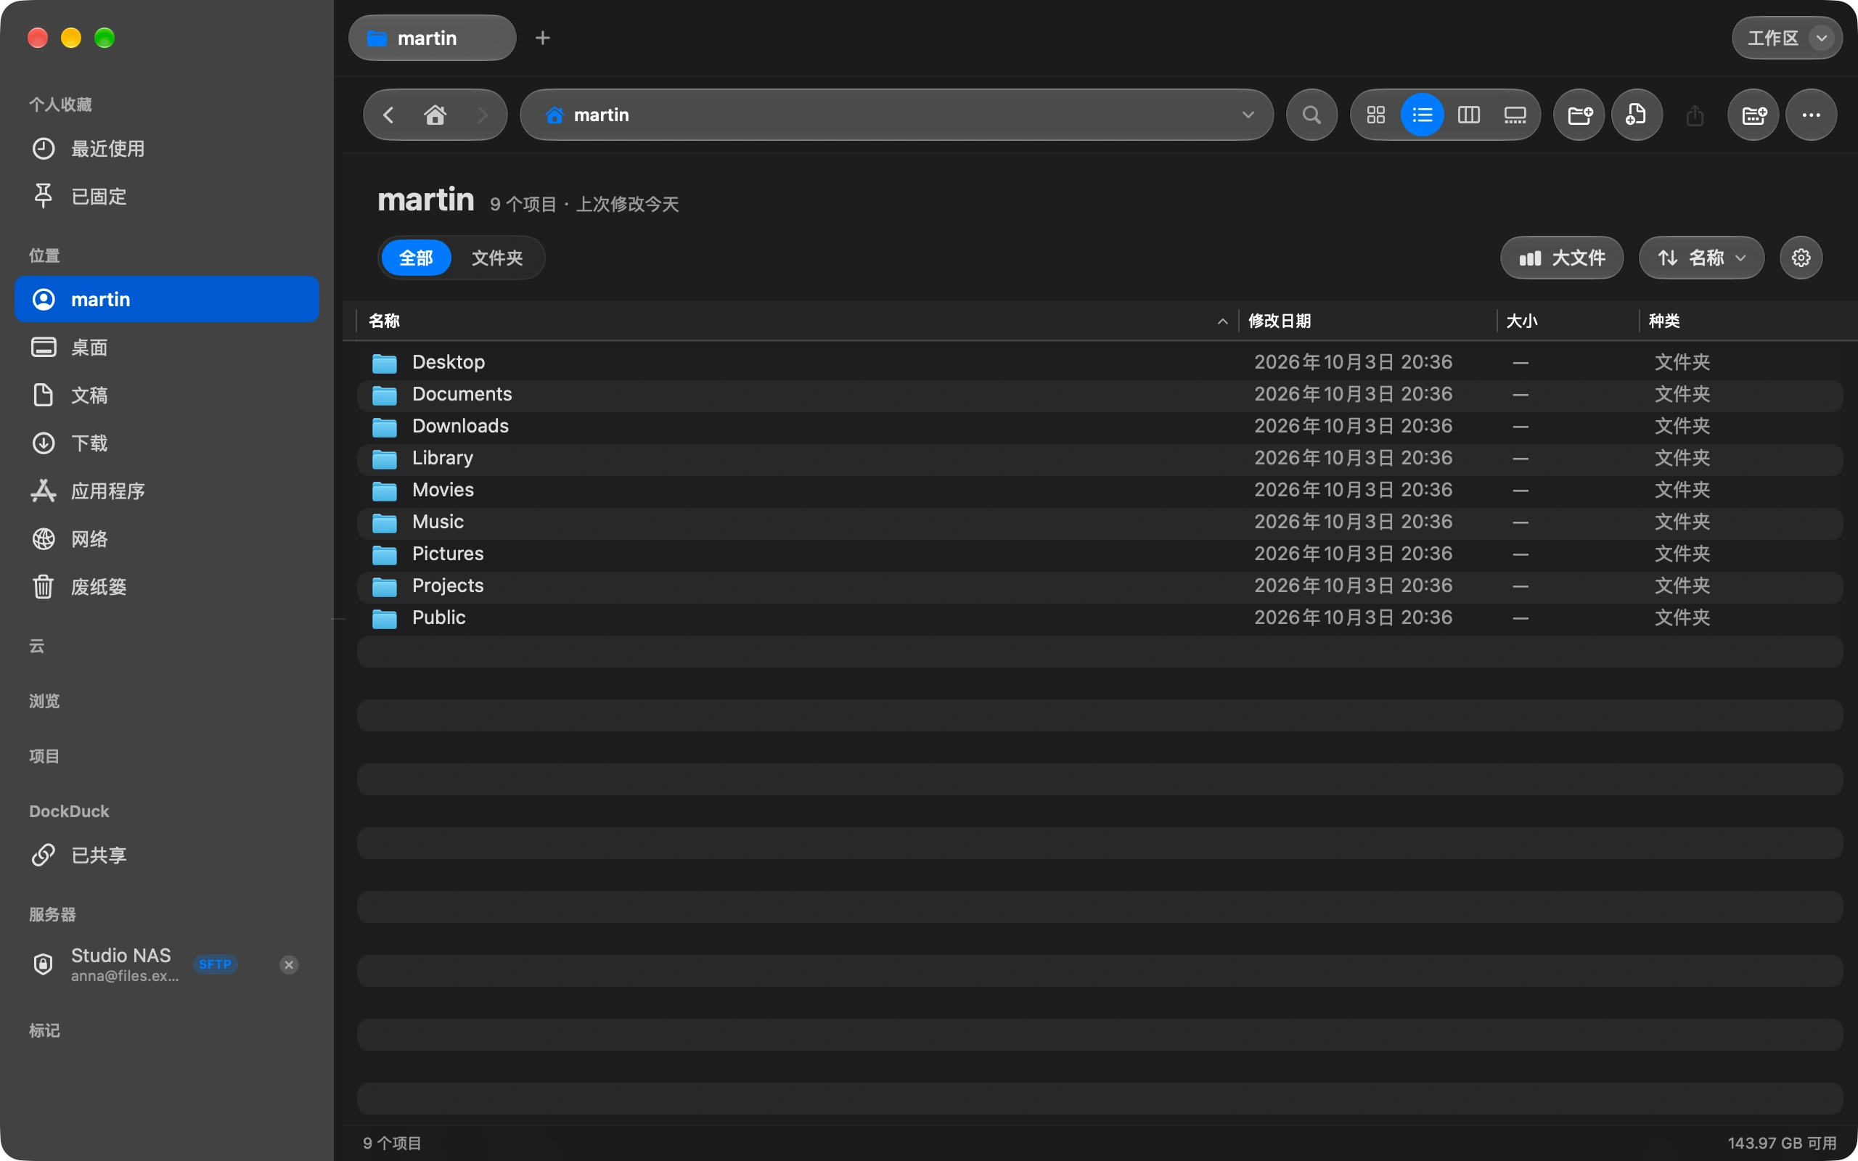The width and height of the screenshot is (1858, 1161).
Task: Open 最近使用 in the sidebar
Action: 167,149
